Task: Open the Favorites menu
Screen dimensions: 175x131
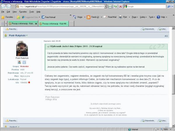Action: click(23, 12)
